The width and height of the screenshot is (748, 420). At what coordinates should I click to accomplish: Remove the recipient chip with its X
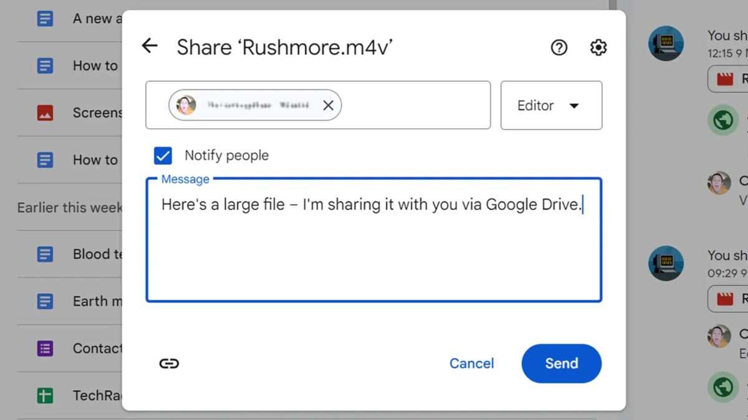click(x=328, y=105)
